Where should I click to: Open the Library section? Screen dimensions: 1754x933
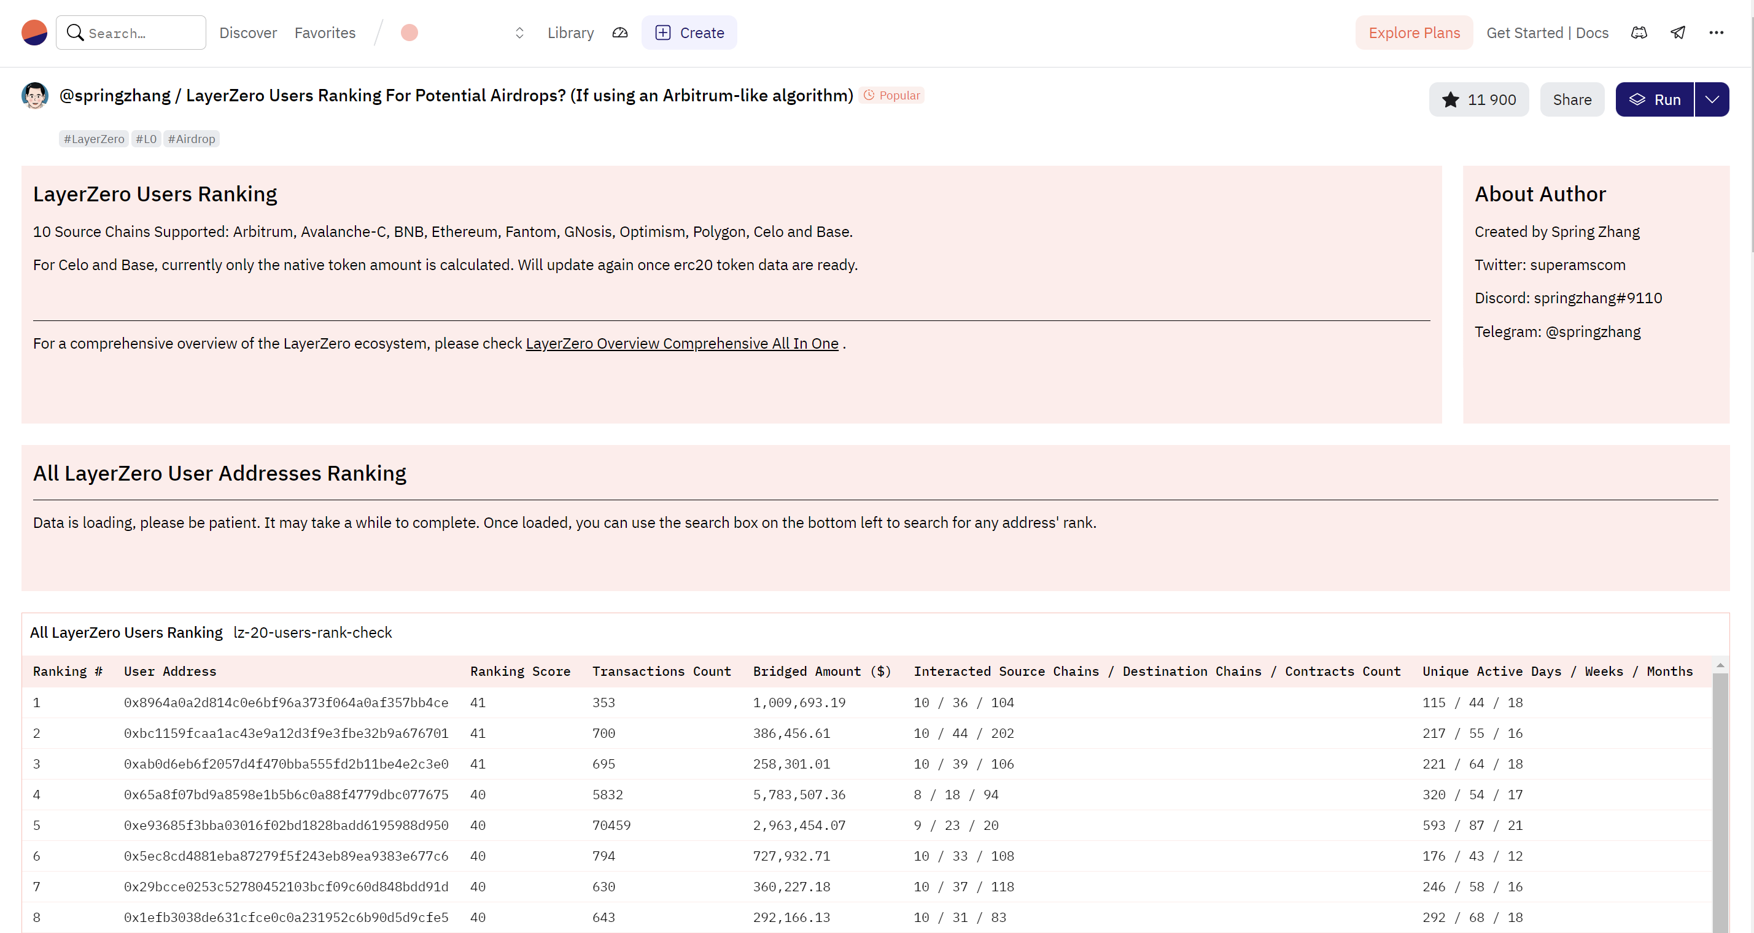pyautogui.click(x=570, y=33)
